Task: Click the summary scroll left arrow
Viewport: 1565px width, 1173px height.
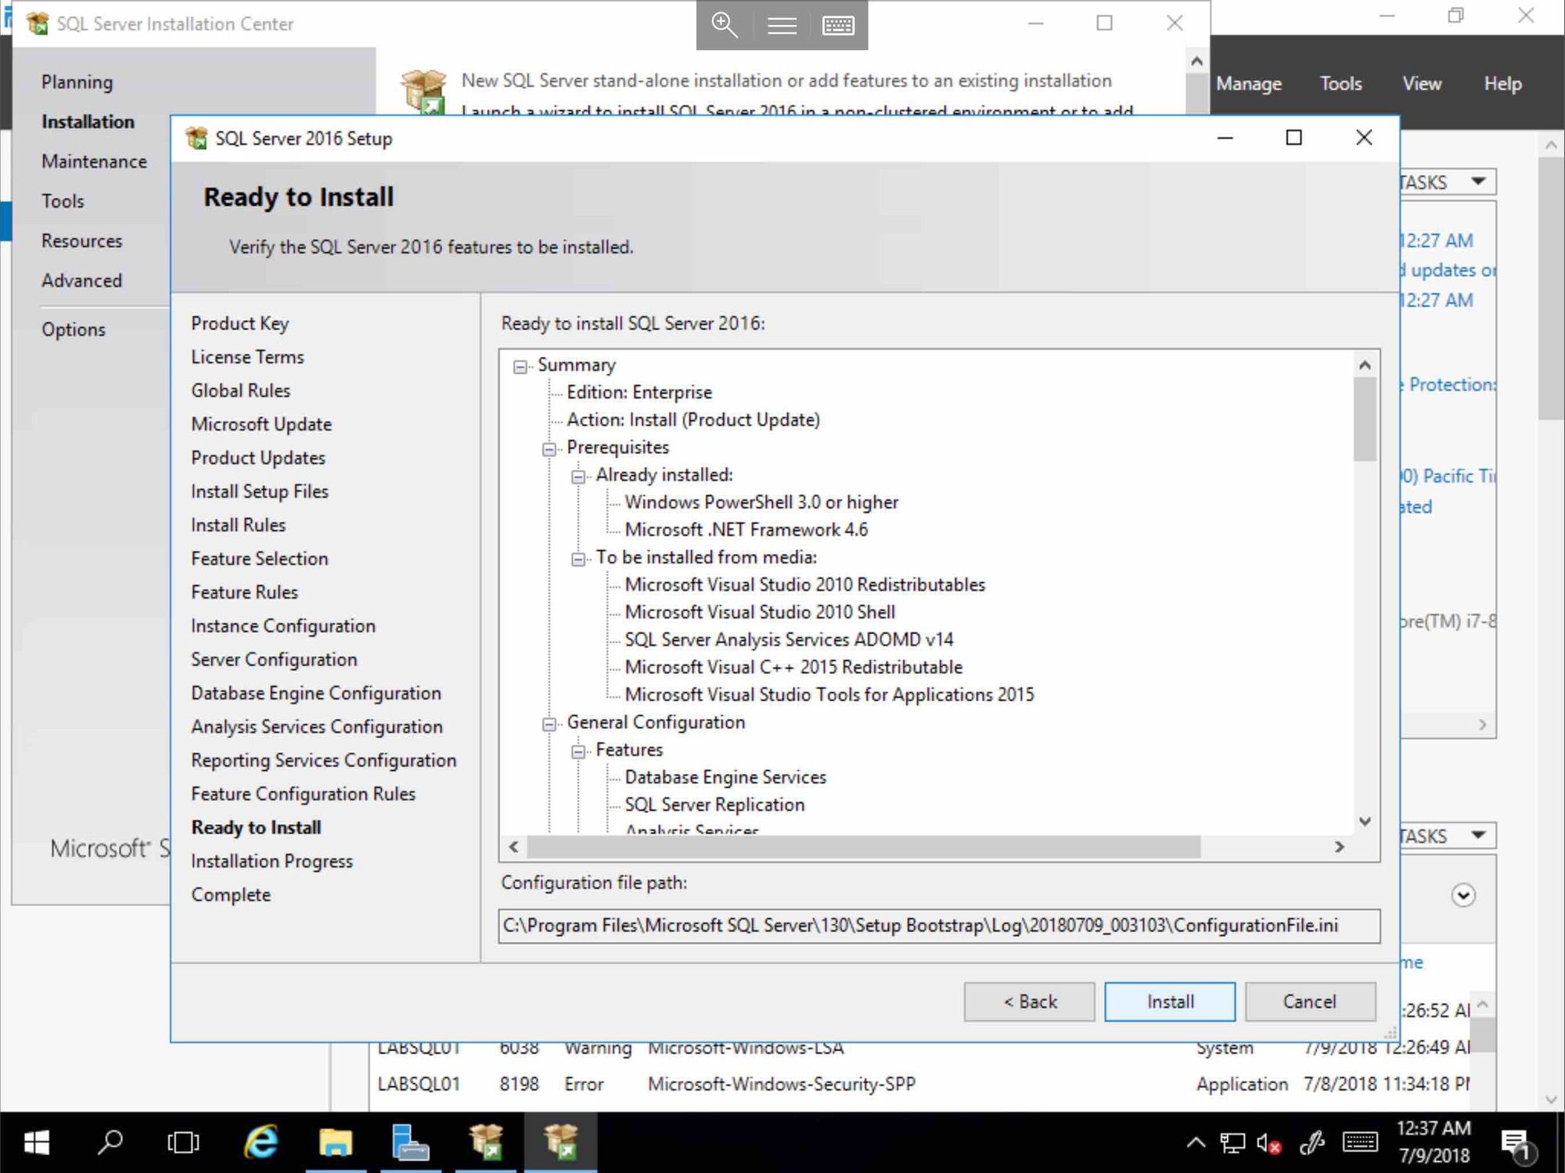Action: click(x=513, y=847)
